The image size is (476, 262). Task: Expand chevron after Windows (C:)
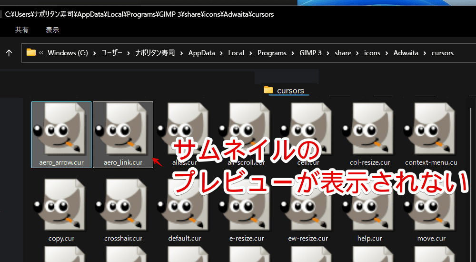(x=94, y=53)
